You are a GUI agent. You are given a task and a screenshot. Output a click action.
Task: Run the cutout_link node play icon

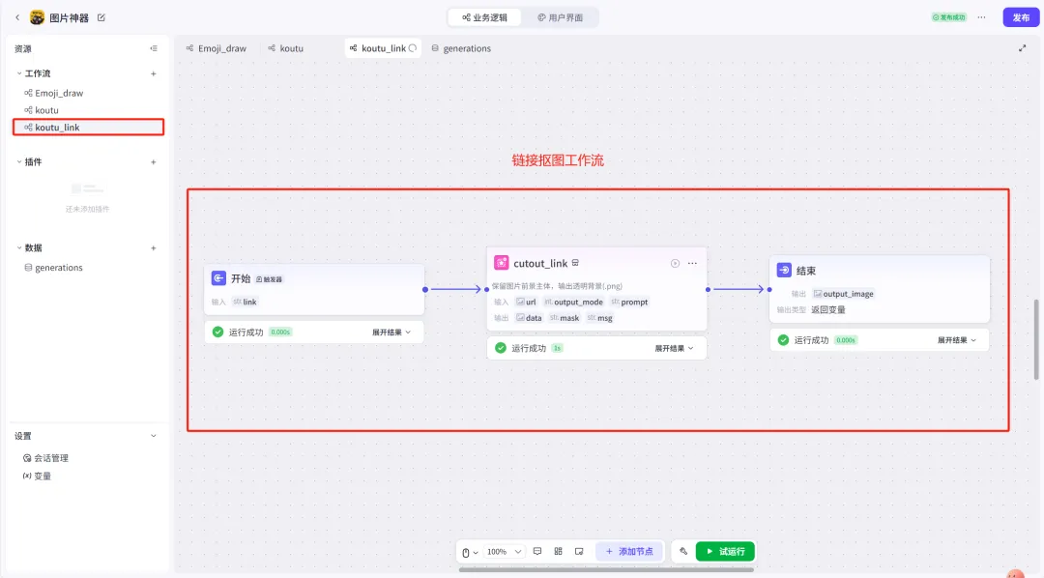point(675,263)
